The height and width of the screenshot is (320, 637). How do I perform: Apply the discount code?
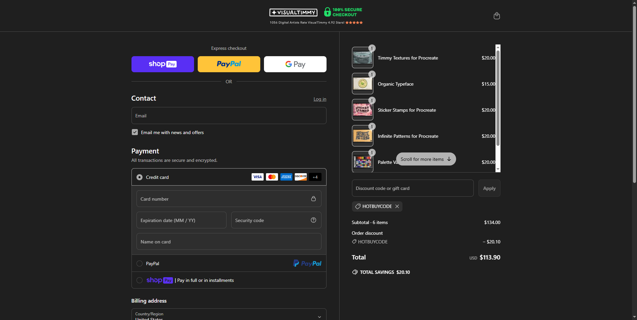tap(489, 188)
